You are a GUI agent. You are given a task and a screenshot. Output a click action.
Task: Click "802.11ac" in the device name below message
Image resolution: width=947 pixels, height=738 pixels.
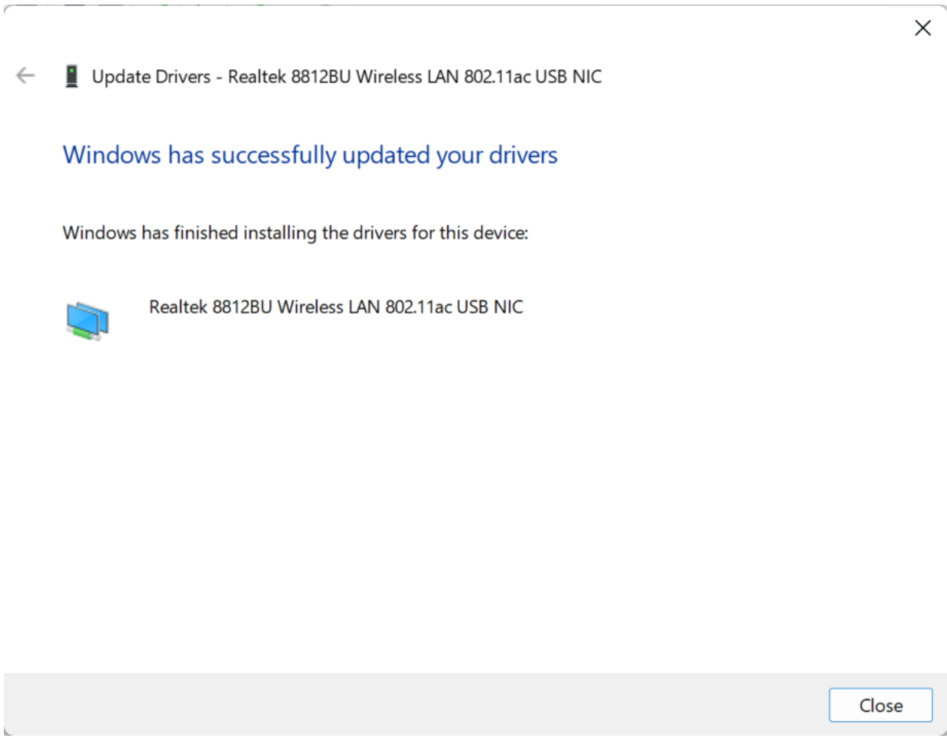tap(419, 307)
